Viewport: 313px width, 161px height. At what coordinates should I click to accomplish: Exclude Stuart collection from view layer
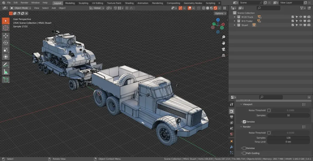(293, 25)
